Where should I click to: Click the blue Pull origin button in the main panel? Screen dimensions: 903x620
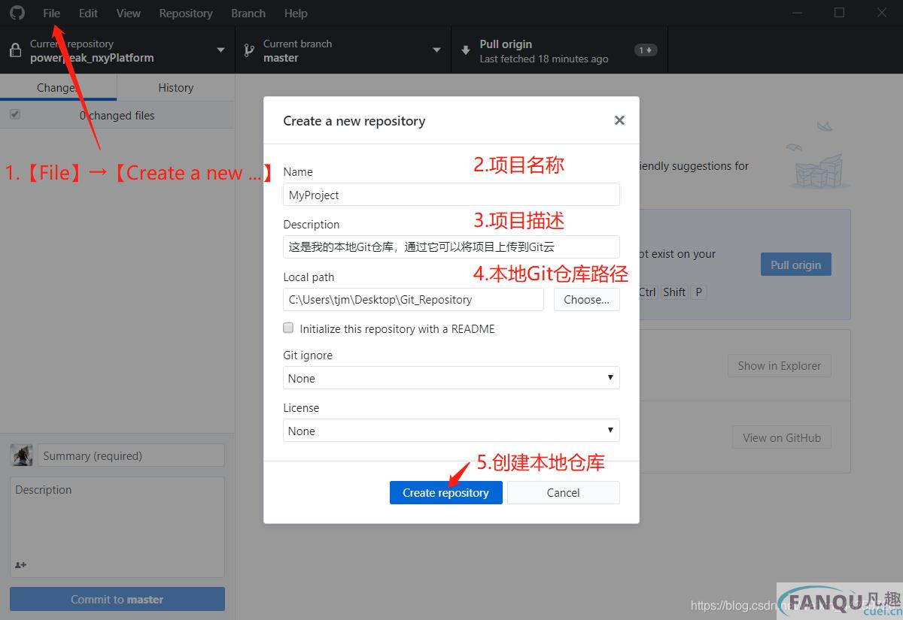point(796,265)
